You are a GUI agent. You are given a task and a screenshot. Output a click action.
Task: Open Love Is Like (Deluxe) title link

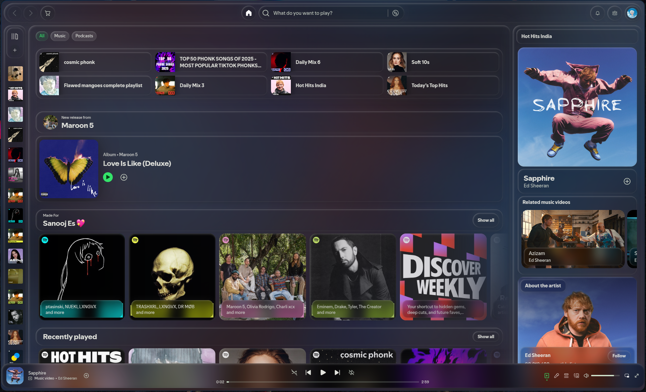(x=137, y=164)
